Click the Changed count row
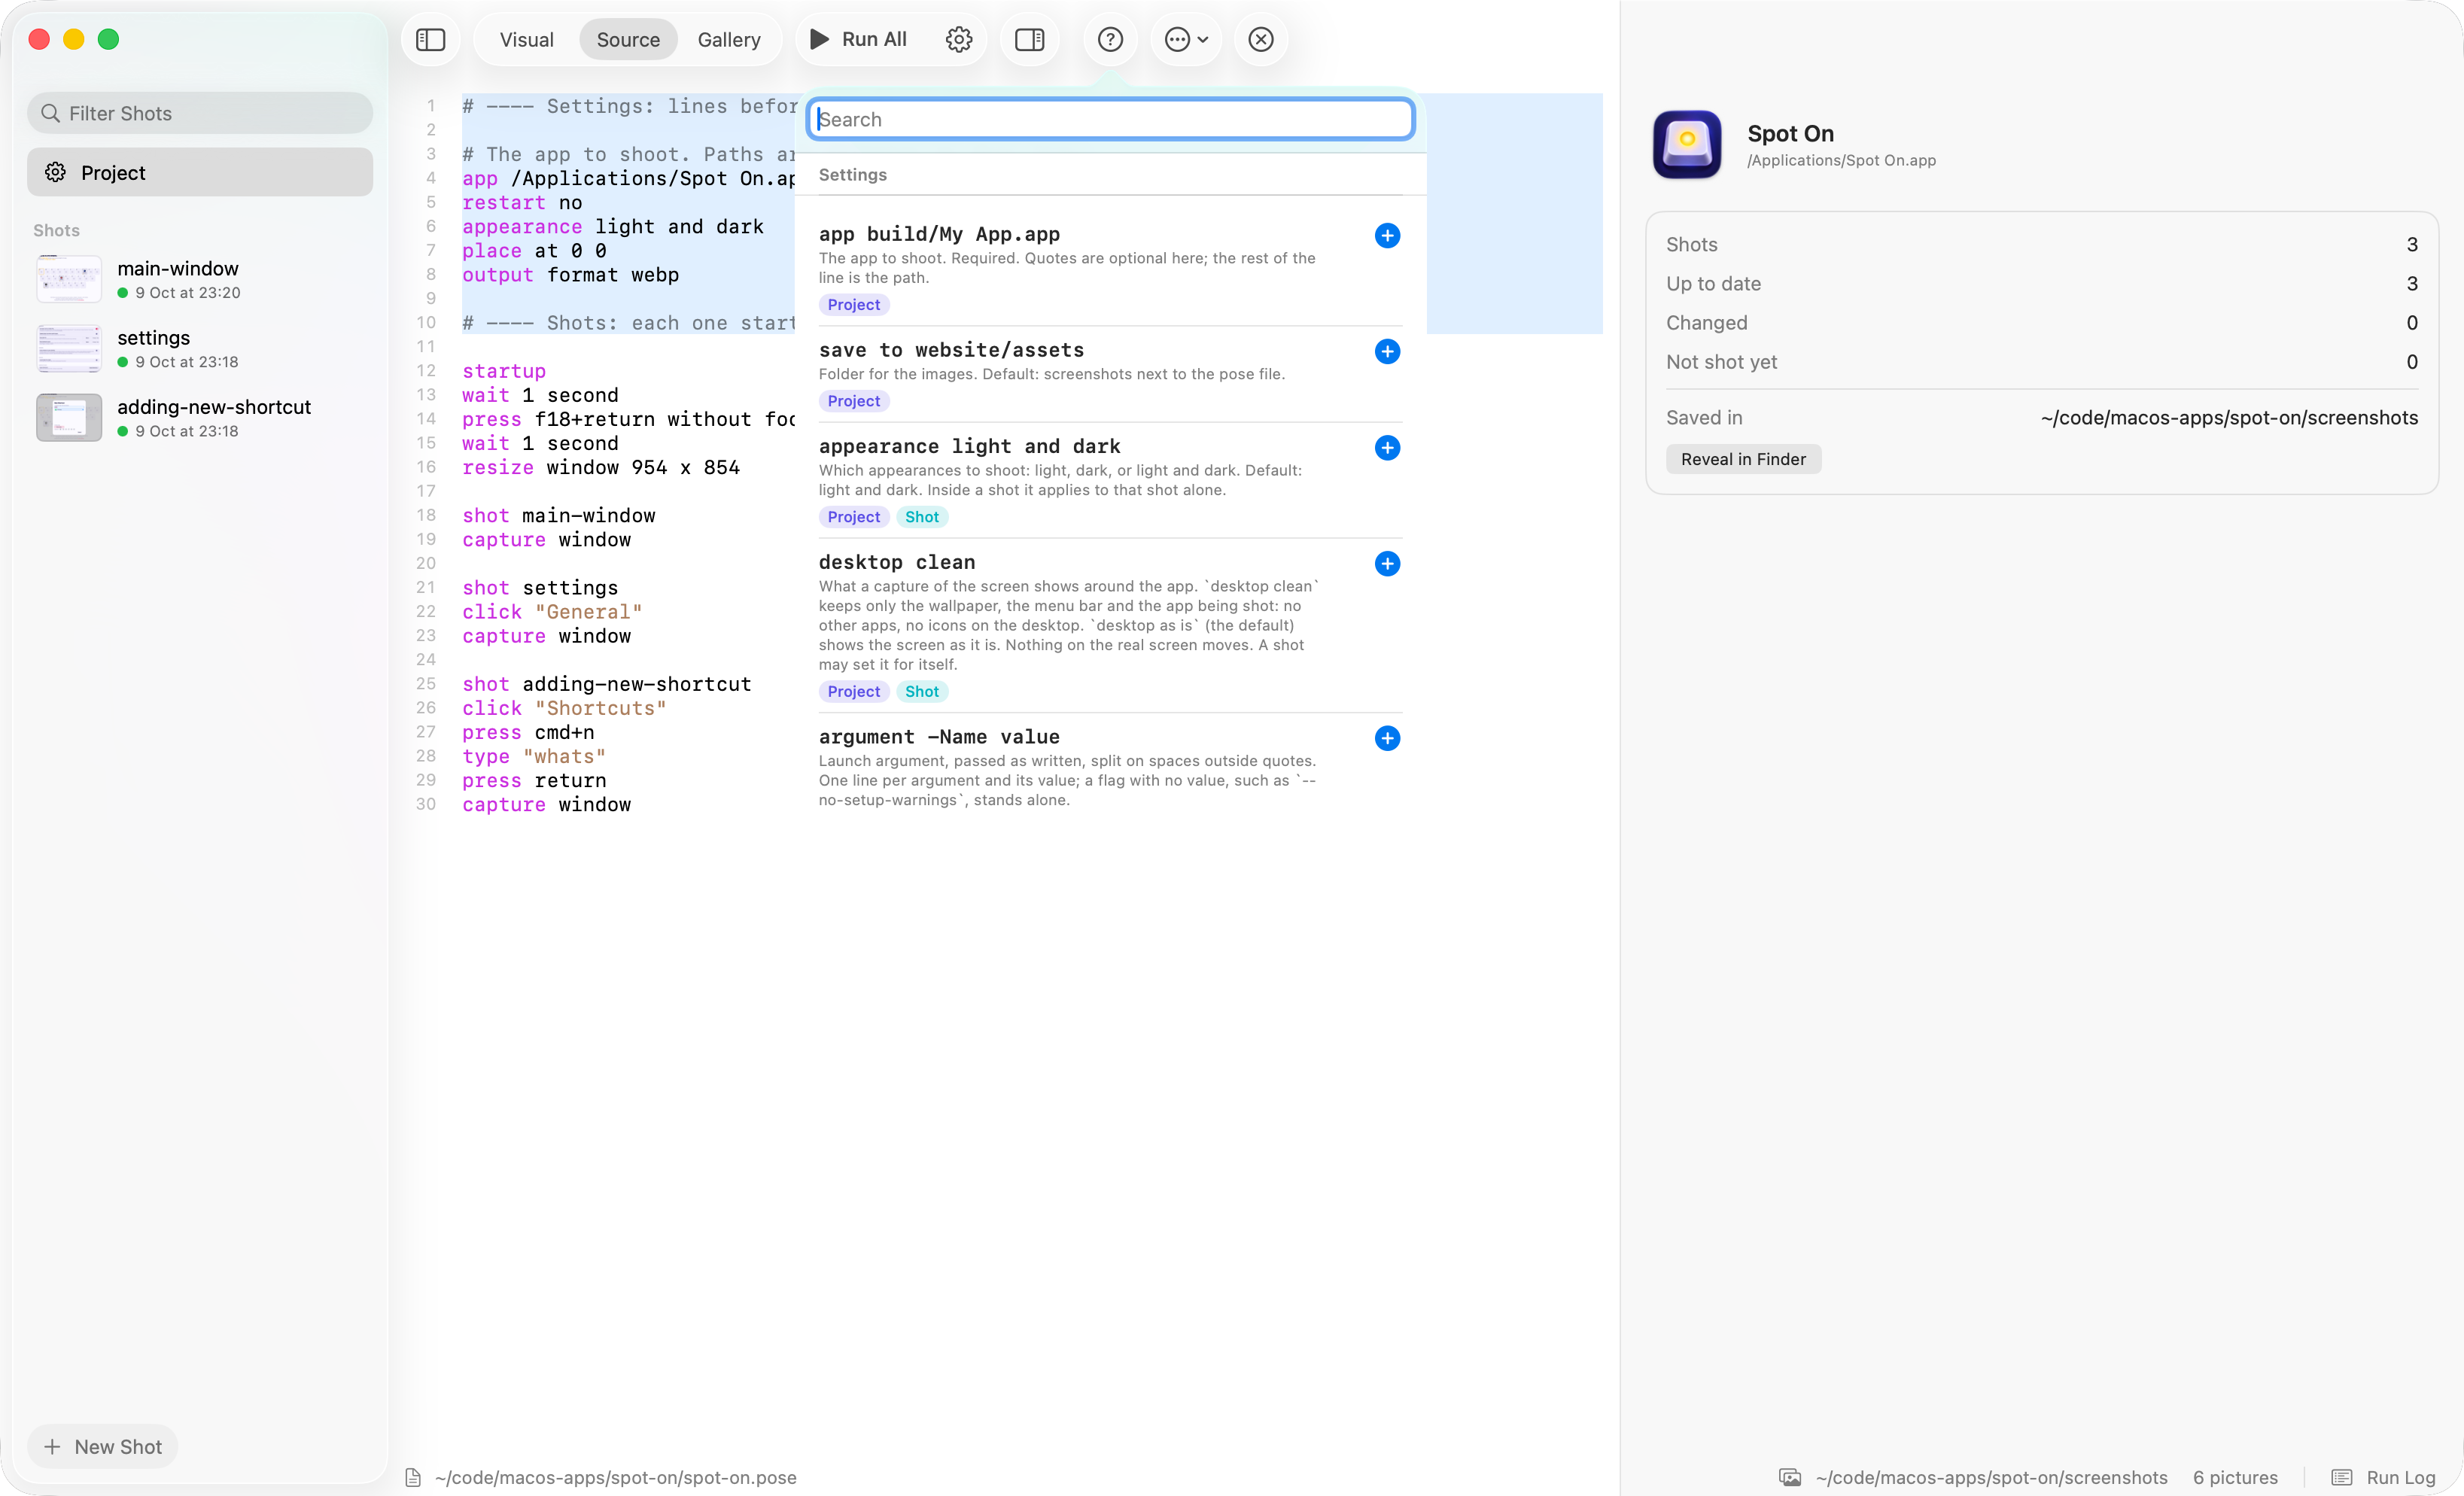Image resolution: width=2464 pixels, height=1496 pixels. coord(2041,322)
